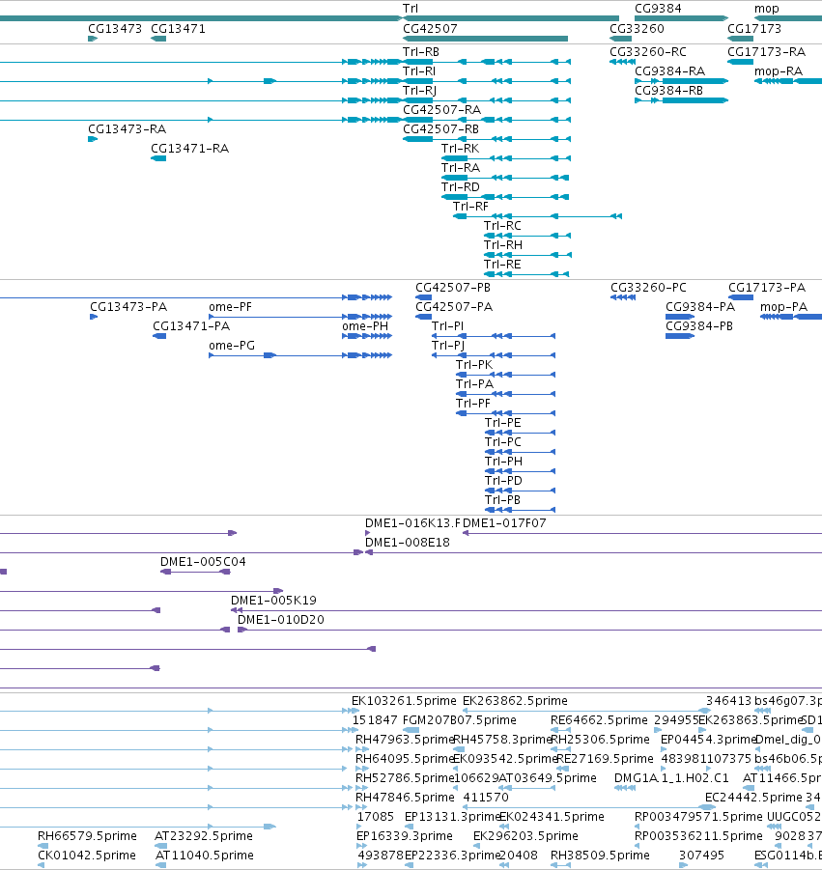Screen dimensions: 822x870
Task: Click the Trl-RJ transcript label
Action: point(419,91)
